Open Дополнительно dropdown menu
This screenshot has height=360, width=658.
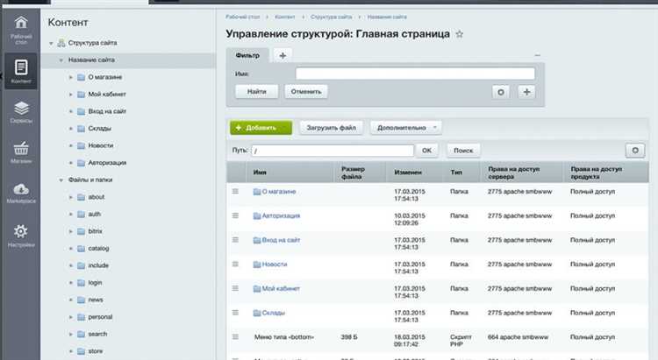pos(406,128)
